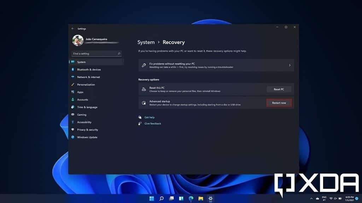Open the user profile avatar picture
The width and height of the screenshot is (362, 203).
coord(78,41)
